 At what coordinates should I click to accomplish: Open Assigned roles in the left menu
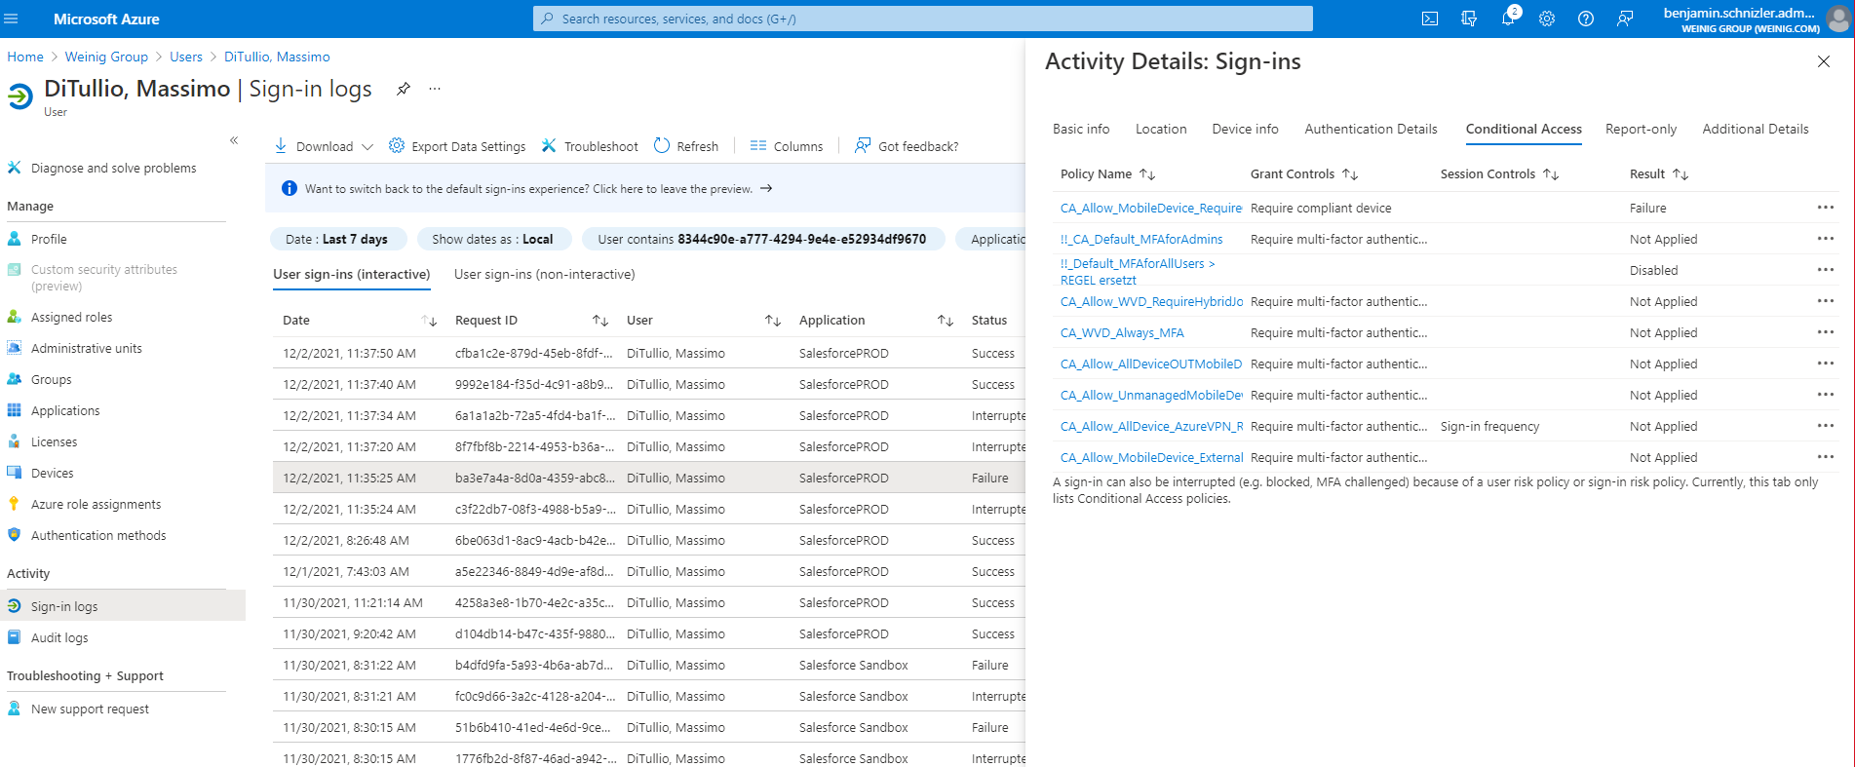pyautogui.click(x=71, y=317)
